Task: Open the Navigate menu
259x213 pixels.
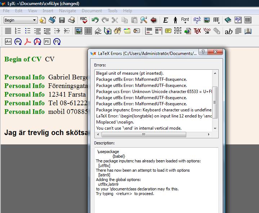Action: [68, 11]
